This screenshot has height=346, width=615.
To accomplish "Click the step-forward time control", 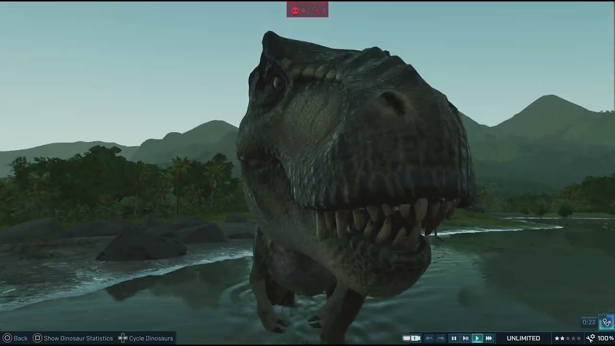I will (x=465, y=338).
